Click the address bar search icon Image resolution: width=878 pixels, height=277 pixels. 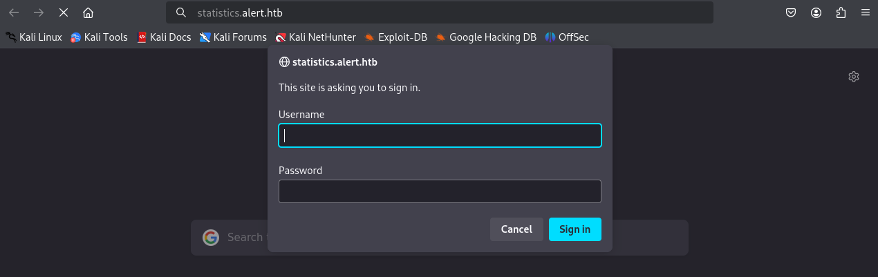181,12
